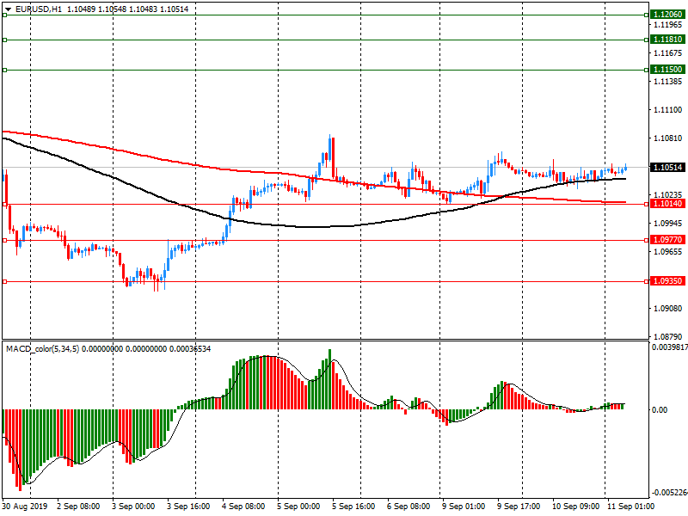Image resolution: width=688 pixels, height=516 pixels.
Task: Click the 9 Sep 01:00 time axis label
Action: coord(464,507)
